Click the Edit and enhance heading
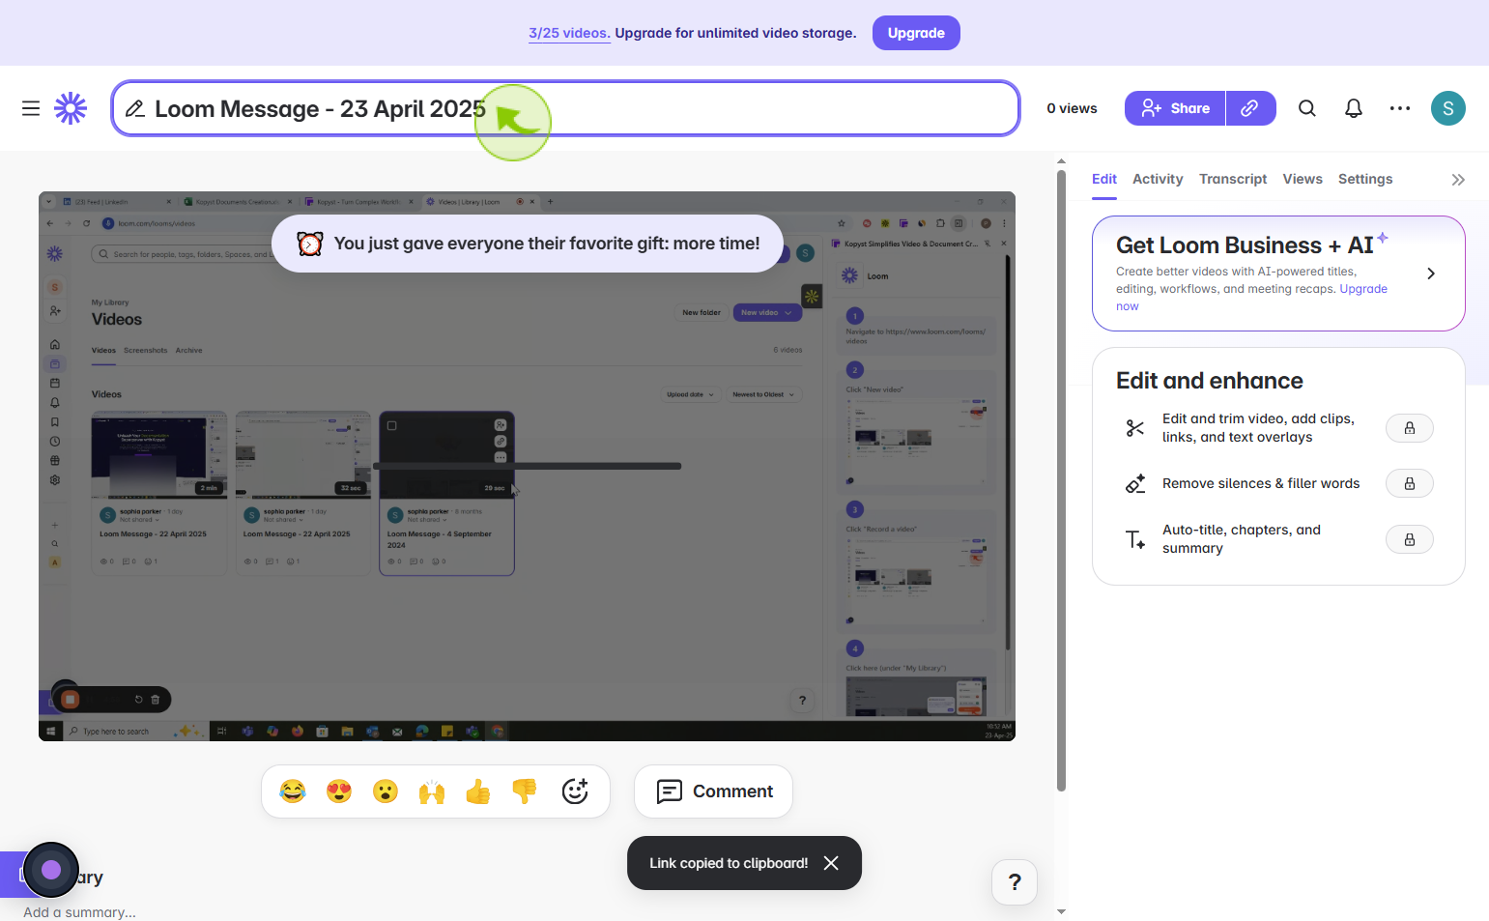 pyautogui.click(x=1210, y=381)
